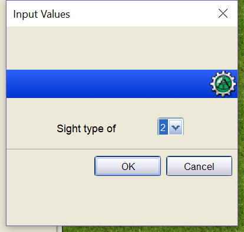Viewport: 244px width, 232px height.
Task: Click the Sight type of label
Action: tap(87, 129)
